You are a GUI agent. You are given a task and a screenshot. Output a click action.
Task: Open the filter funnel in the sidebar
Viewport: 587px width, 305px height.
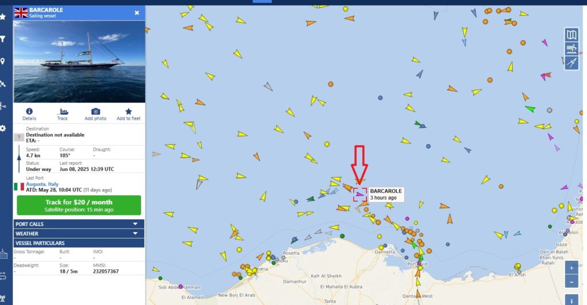click(x=3, y=39)
